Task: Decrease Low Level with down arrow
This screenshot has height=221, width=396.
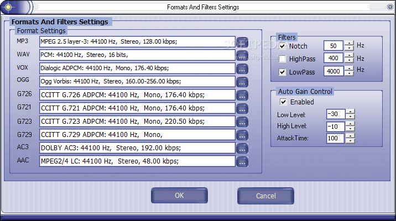Action: [350, 117]
